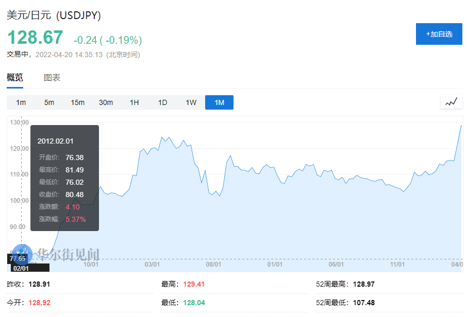Viewport: 467px width, 317px height.
Task: Select the 5m interval
Action: coord(49,102)
